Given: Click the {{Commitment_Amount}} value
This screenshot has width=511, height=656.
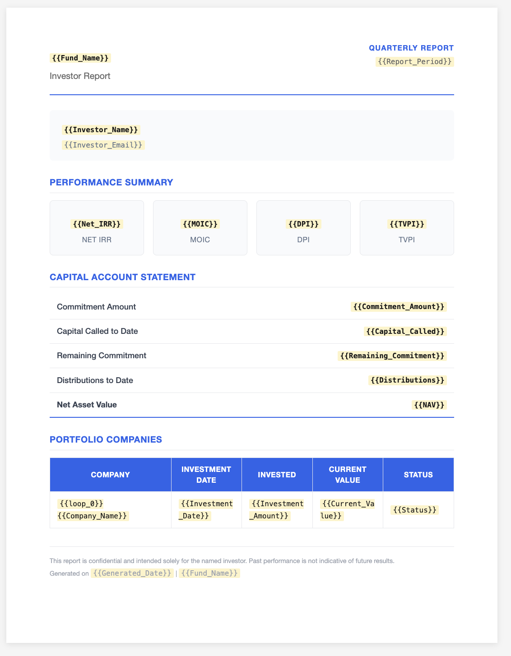Looking at the screenshot, I should coord(399,307).
